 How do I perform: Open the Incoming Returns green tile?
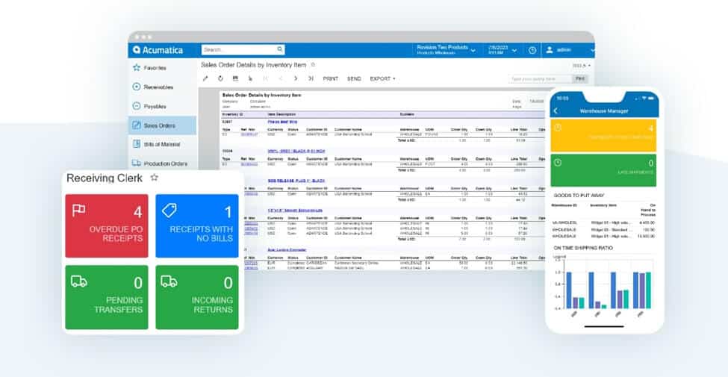[197, 297]
